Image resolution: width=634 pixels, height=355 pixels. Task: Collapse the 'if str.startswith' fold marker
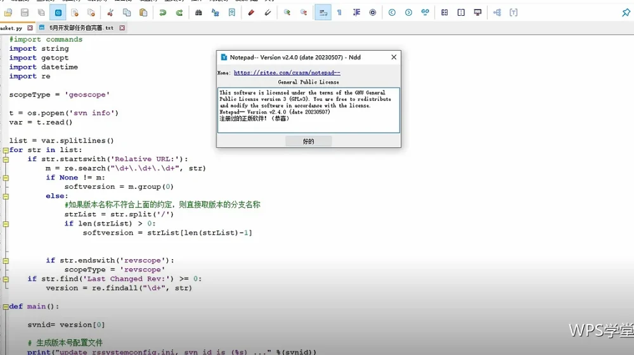click(x=6, y=159)
